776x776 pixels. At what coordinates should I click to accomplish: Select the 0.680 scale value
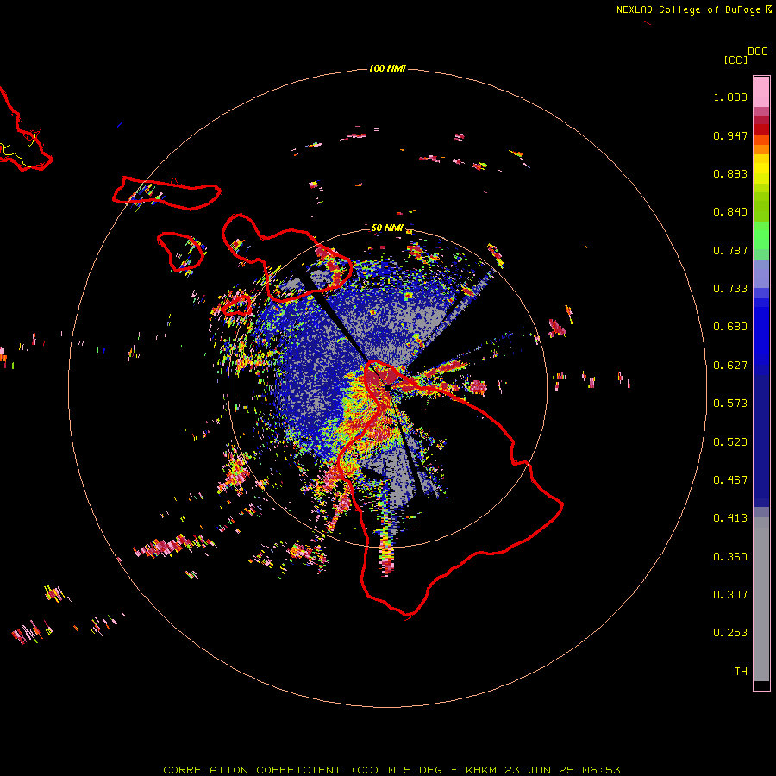coord(730,327)
